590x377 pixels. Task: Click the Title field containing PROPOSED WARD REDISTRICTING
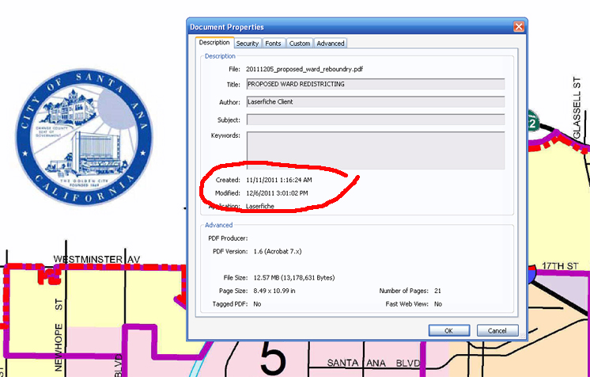point(375,84)
